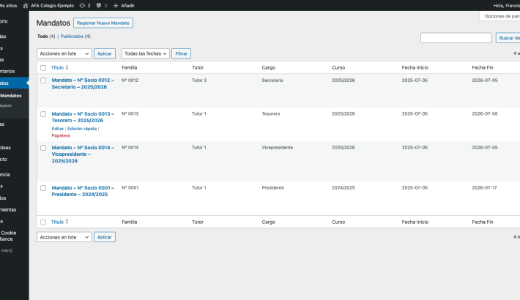Click the Registrar Nuevo Mandato button
The width and height of the screenshot is (520, 300).
click(103, 23)
